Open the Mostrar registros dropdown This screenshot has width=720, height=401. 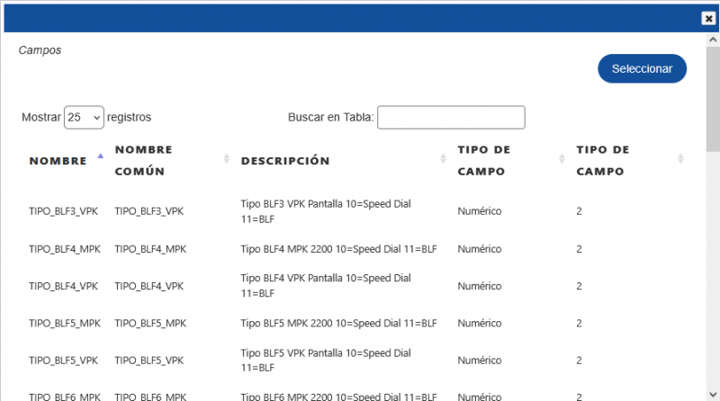[84, 118]
